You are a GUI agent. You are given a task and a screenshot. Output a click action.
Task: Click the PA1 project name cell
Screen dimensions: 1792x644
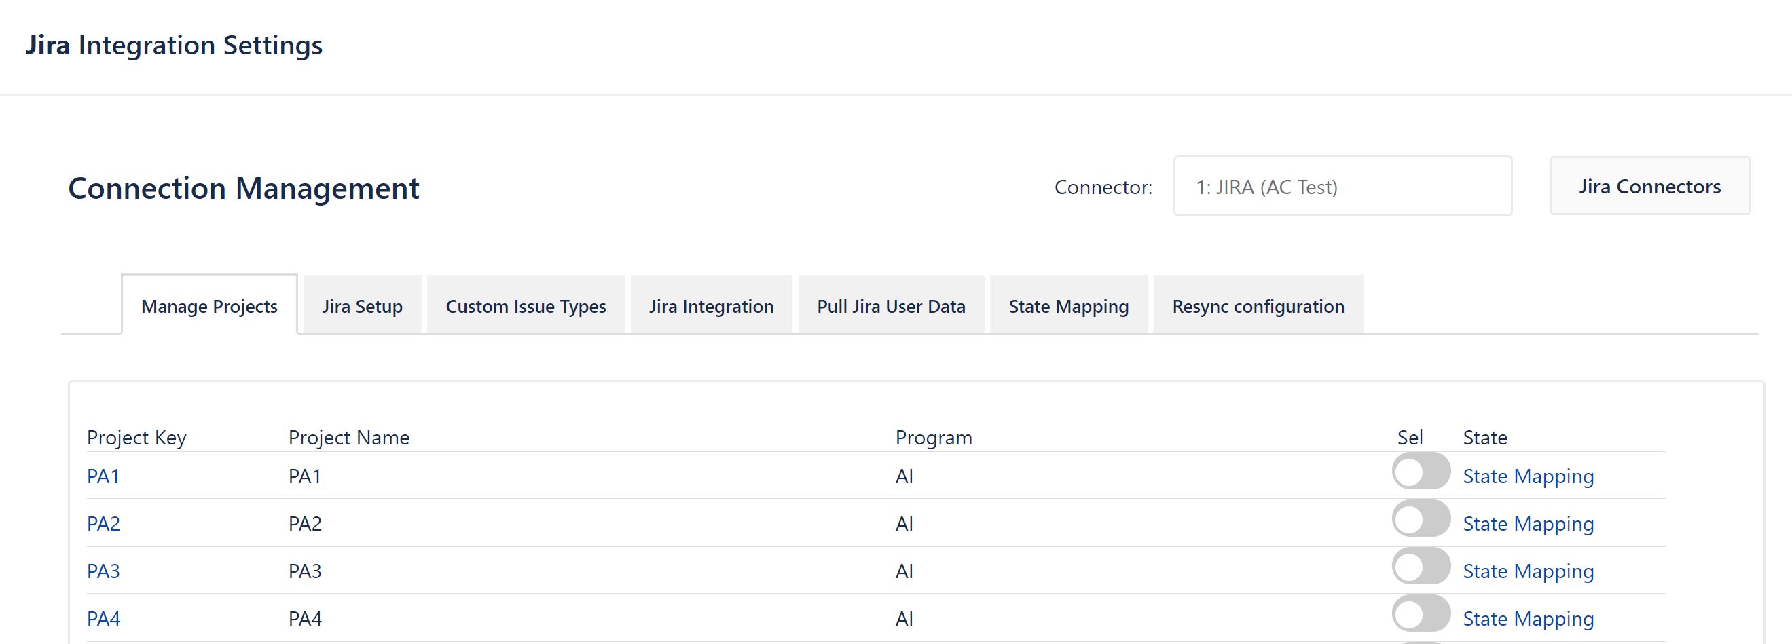pyautogui.click(x=305, y=476)
